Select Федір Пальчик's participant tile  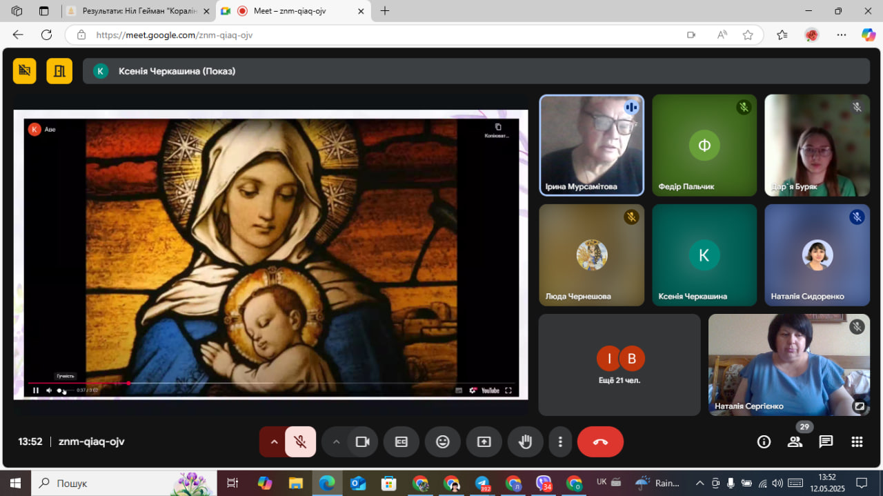tap(704, 146)
